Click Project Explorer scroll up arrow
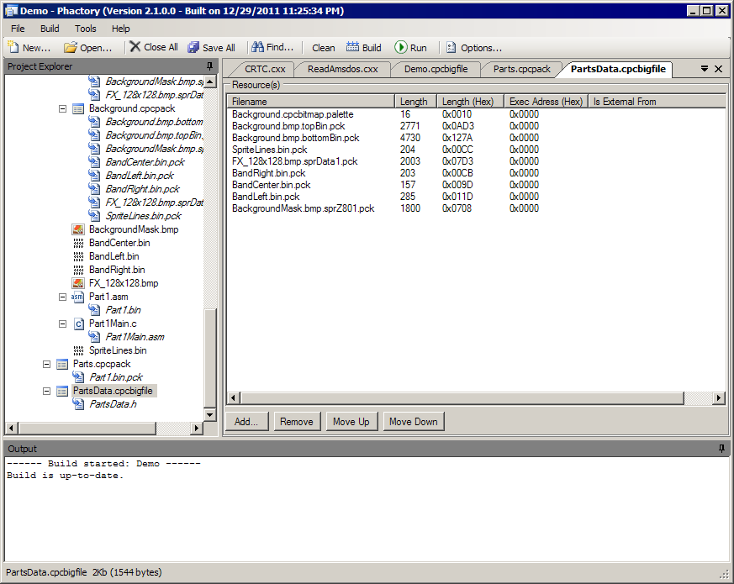734x584 pixels. click(x=209, y=82)
